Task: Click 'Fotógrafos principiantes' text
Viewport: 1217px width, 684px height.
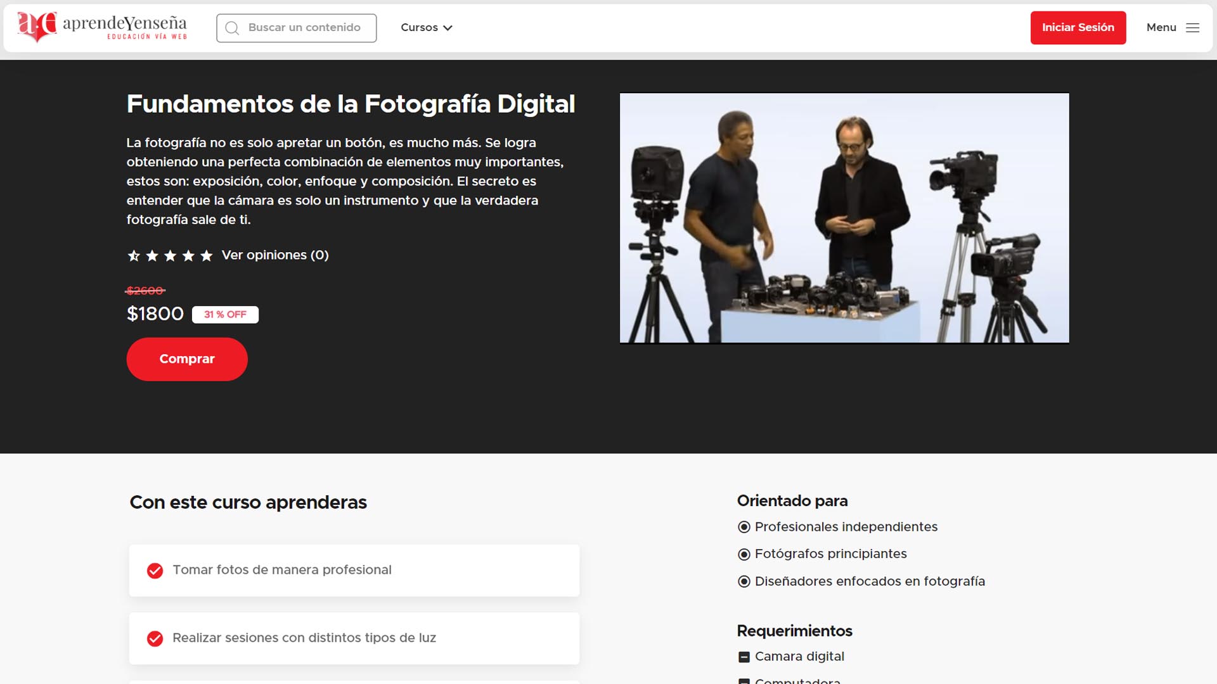Action: 831,554
